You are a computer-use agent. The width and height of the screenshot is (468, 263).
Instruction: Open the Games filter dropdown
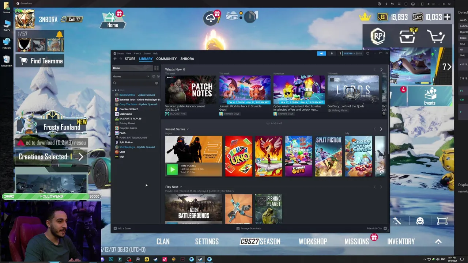pos(131,76)
